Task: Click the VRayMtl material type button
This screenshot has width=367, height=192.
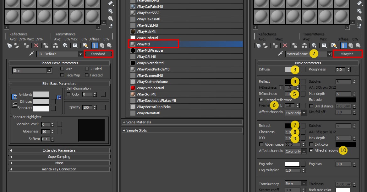Action: [x=348, y=54]
